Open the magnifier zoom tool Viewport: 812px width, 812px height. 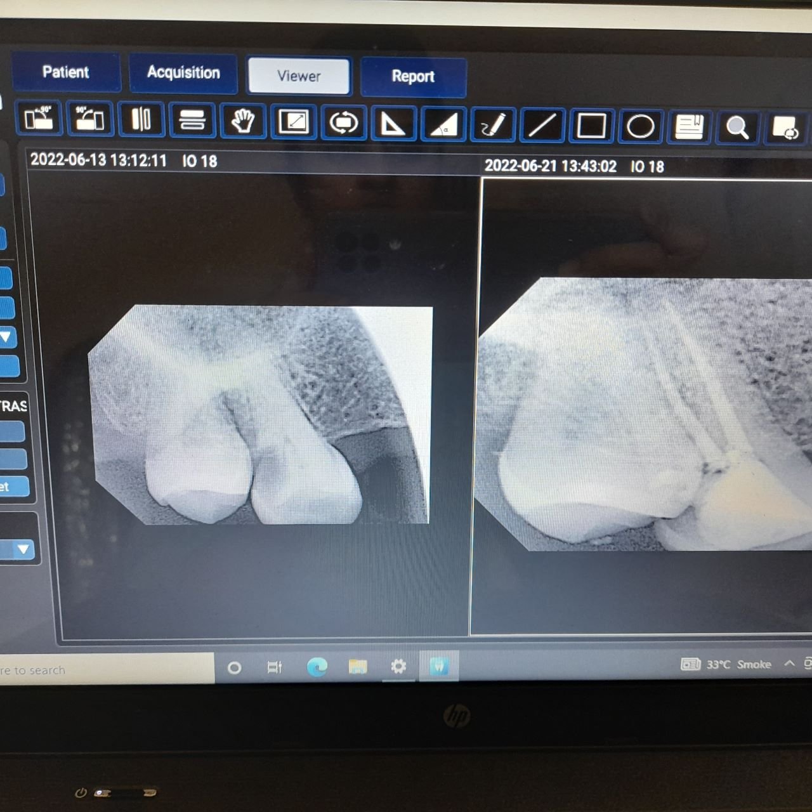[737, 128]
